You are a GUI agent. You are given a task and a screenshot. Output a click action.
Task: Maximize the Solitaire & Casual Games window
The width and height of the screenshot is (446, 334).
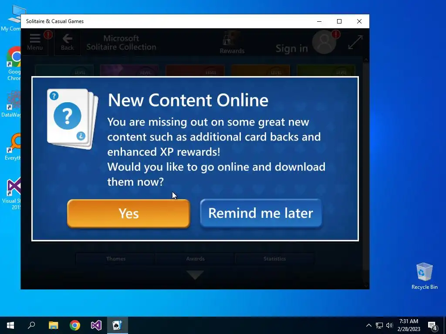[339, 21]
